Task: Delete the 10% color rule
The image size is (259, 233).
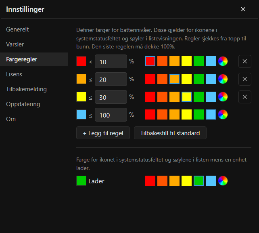Action: (245, 61)
